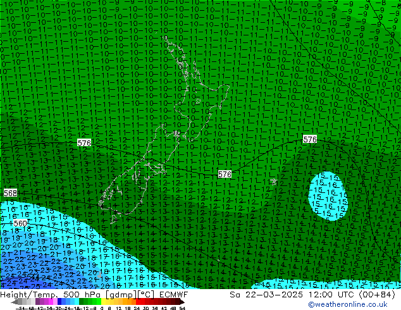Click the '[gdmp]' unit label in title
The height and width of the screenshot is (310, 401).
click(121, 295)
